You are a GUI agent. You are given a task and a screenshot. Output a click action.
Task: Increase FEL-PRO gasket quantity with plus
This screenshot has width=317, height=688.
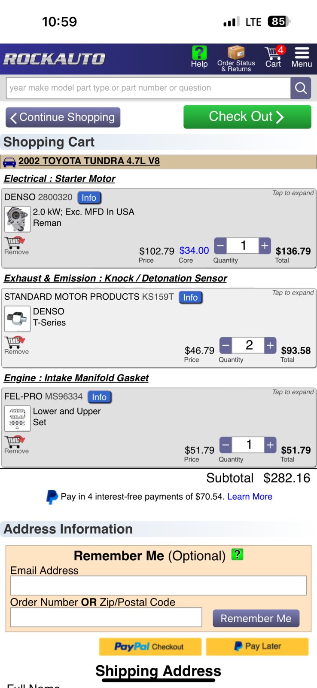(x=270, y=445)
